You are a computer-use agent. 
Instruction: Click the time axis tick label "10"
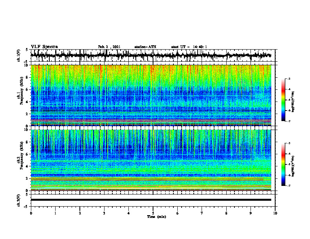click(275, 213)
